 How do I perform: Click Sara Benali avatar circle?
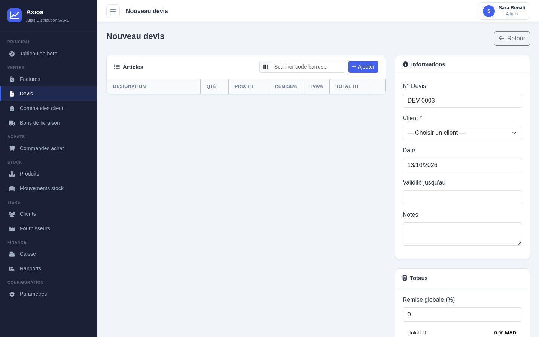[x=489, y=11]
